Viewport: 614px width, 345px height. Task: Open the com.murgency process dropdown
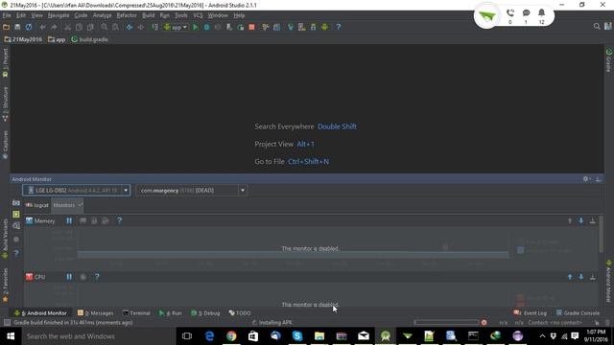pyautogui.click(x=192, y=191)
